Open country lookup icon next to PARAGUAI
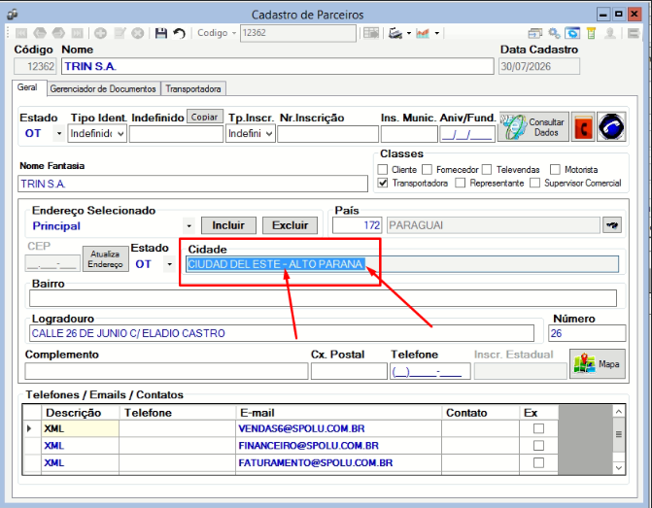The image size is (652, 508). tap(612, 225)
